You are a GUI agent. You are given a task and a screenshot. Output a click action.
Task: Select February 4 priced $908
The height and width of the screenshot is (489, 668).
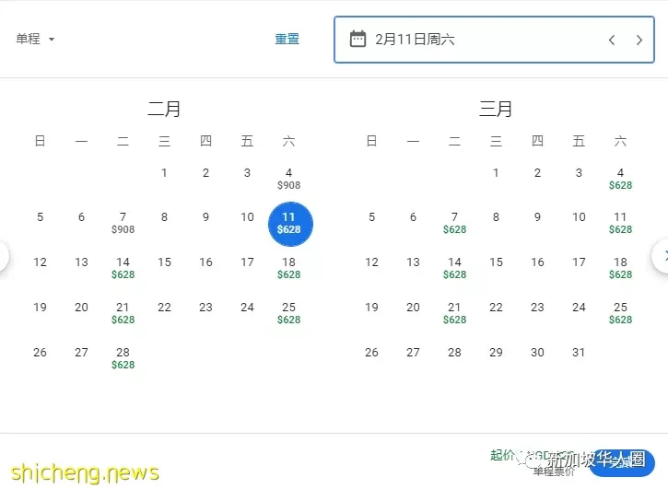(x=288, y=179)
